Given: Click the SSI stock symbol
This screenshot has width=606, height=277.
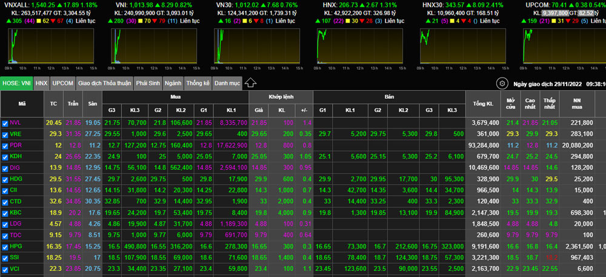Looking at the screenshot, I should point(15,258).
